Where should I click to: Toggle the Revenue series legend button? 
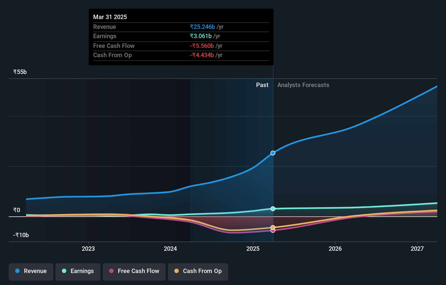(31, 272)
